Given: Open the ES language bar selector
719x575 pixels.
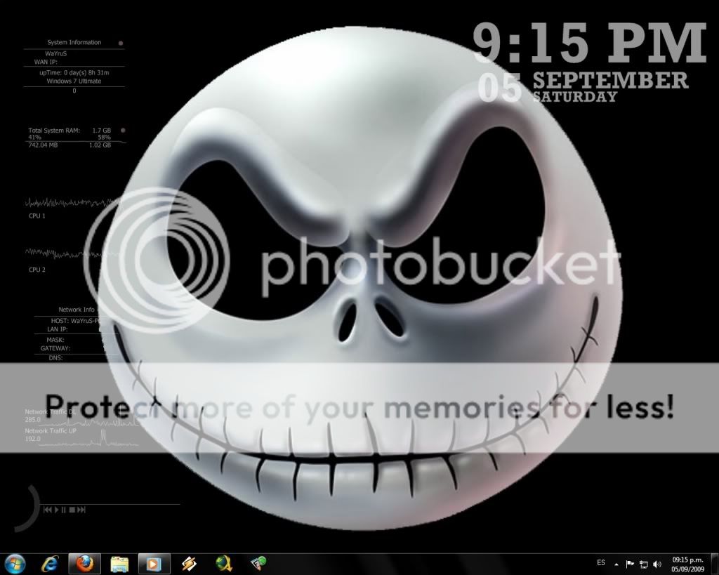Looking at the screenshot, I should [601, 563].
